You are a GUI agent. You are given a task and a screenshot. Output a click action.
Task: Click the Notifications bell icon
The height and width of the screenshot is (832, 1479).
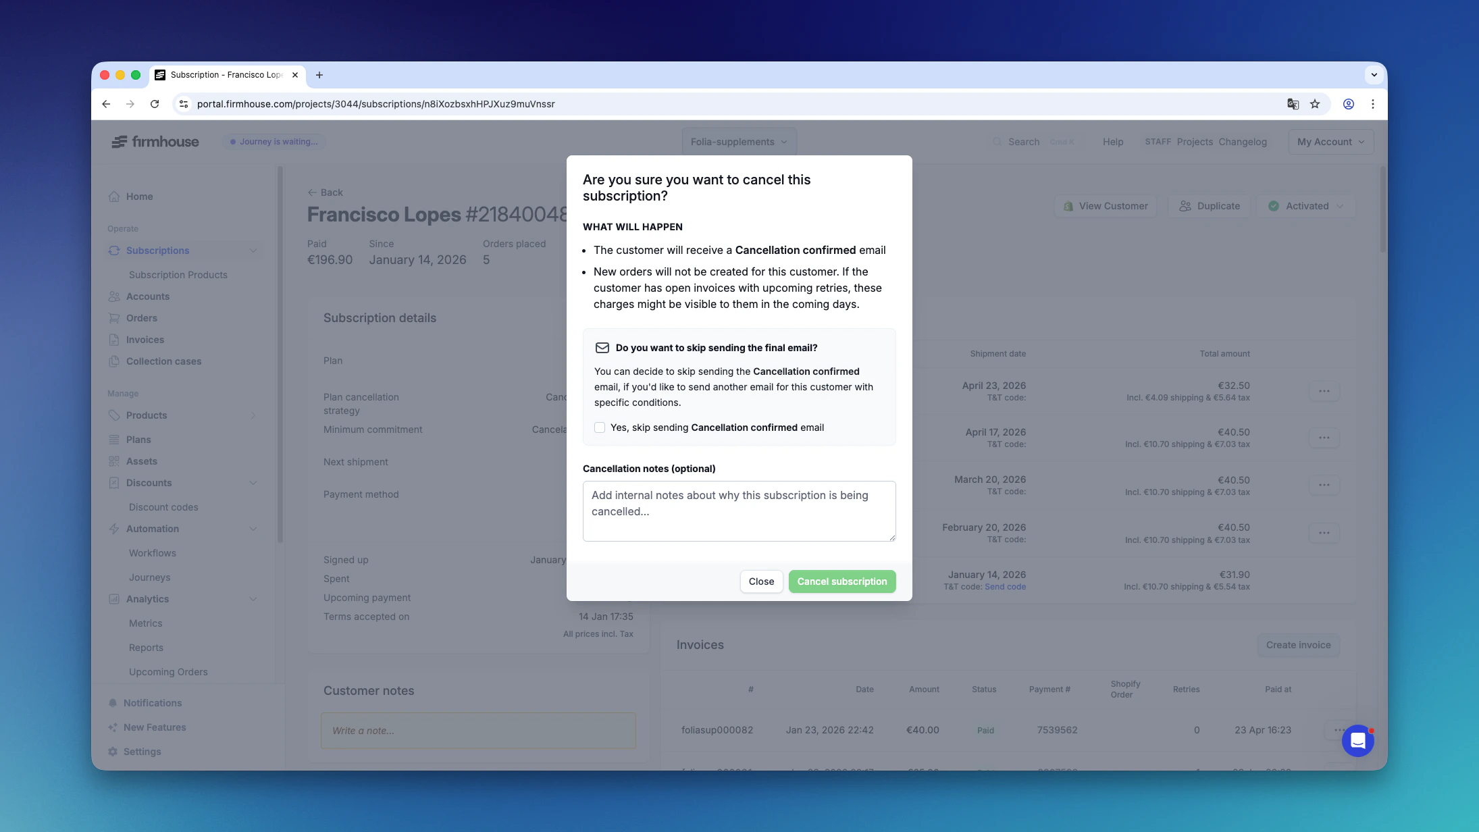click(x=113, y=703)
